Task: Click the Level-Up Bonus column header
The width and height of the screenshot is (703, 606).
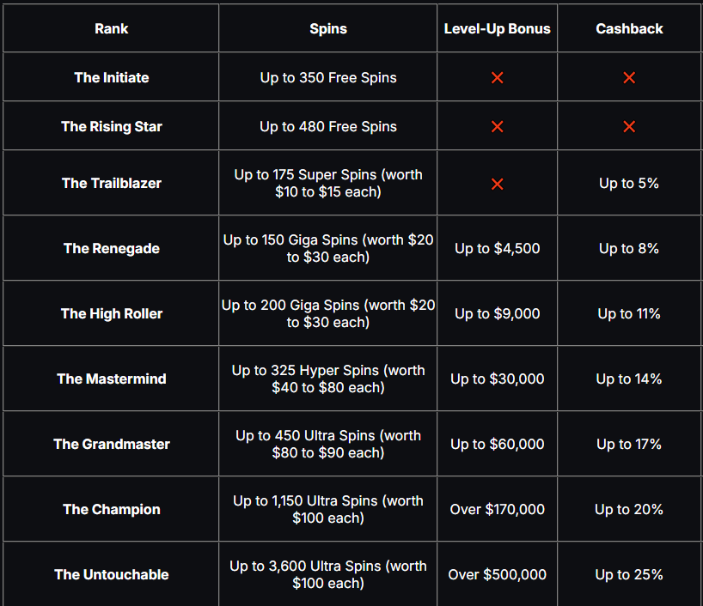Action: tap(497, 28)
